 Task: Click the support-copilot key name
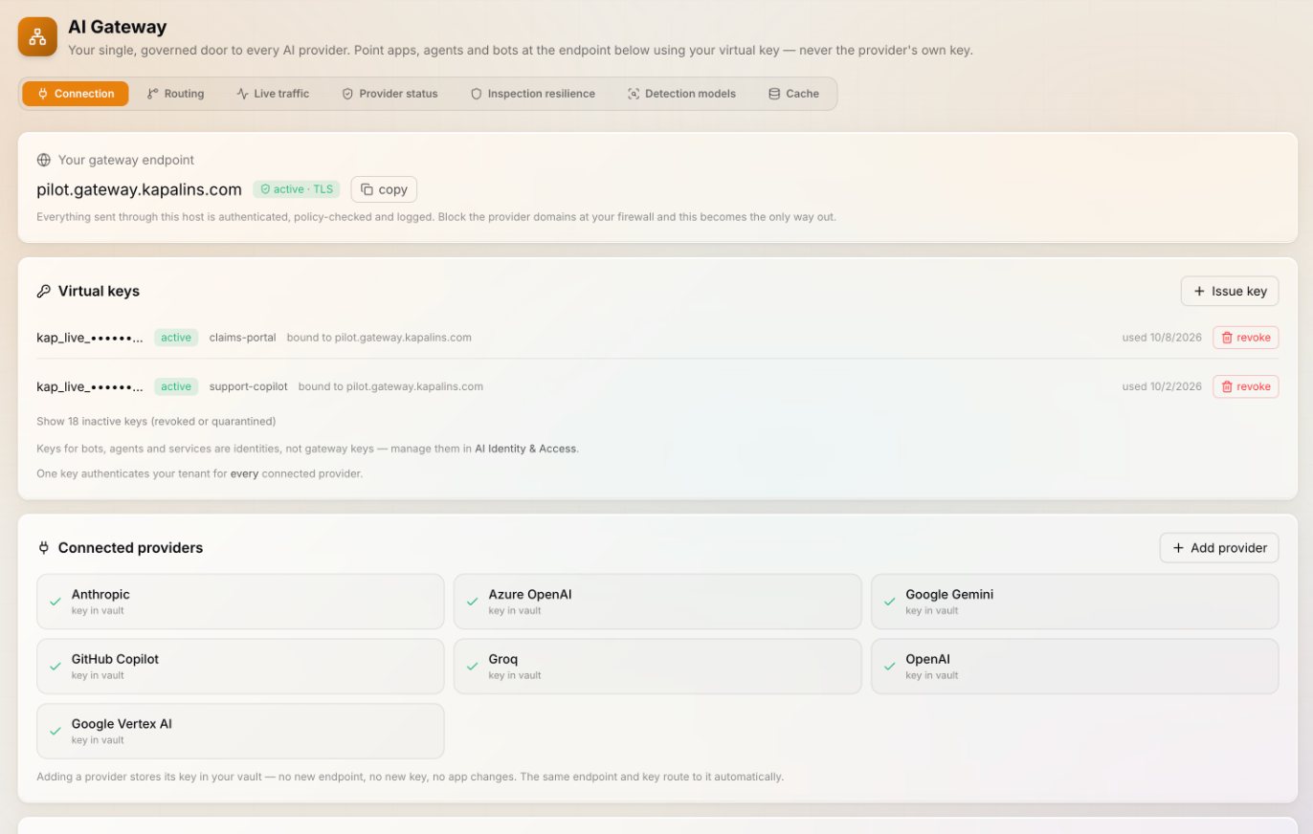[248, 386]
